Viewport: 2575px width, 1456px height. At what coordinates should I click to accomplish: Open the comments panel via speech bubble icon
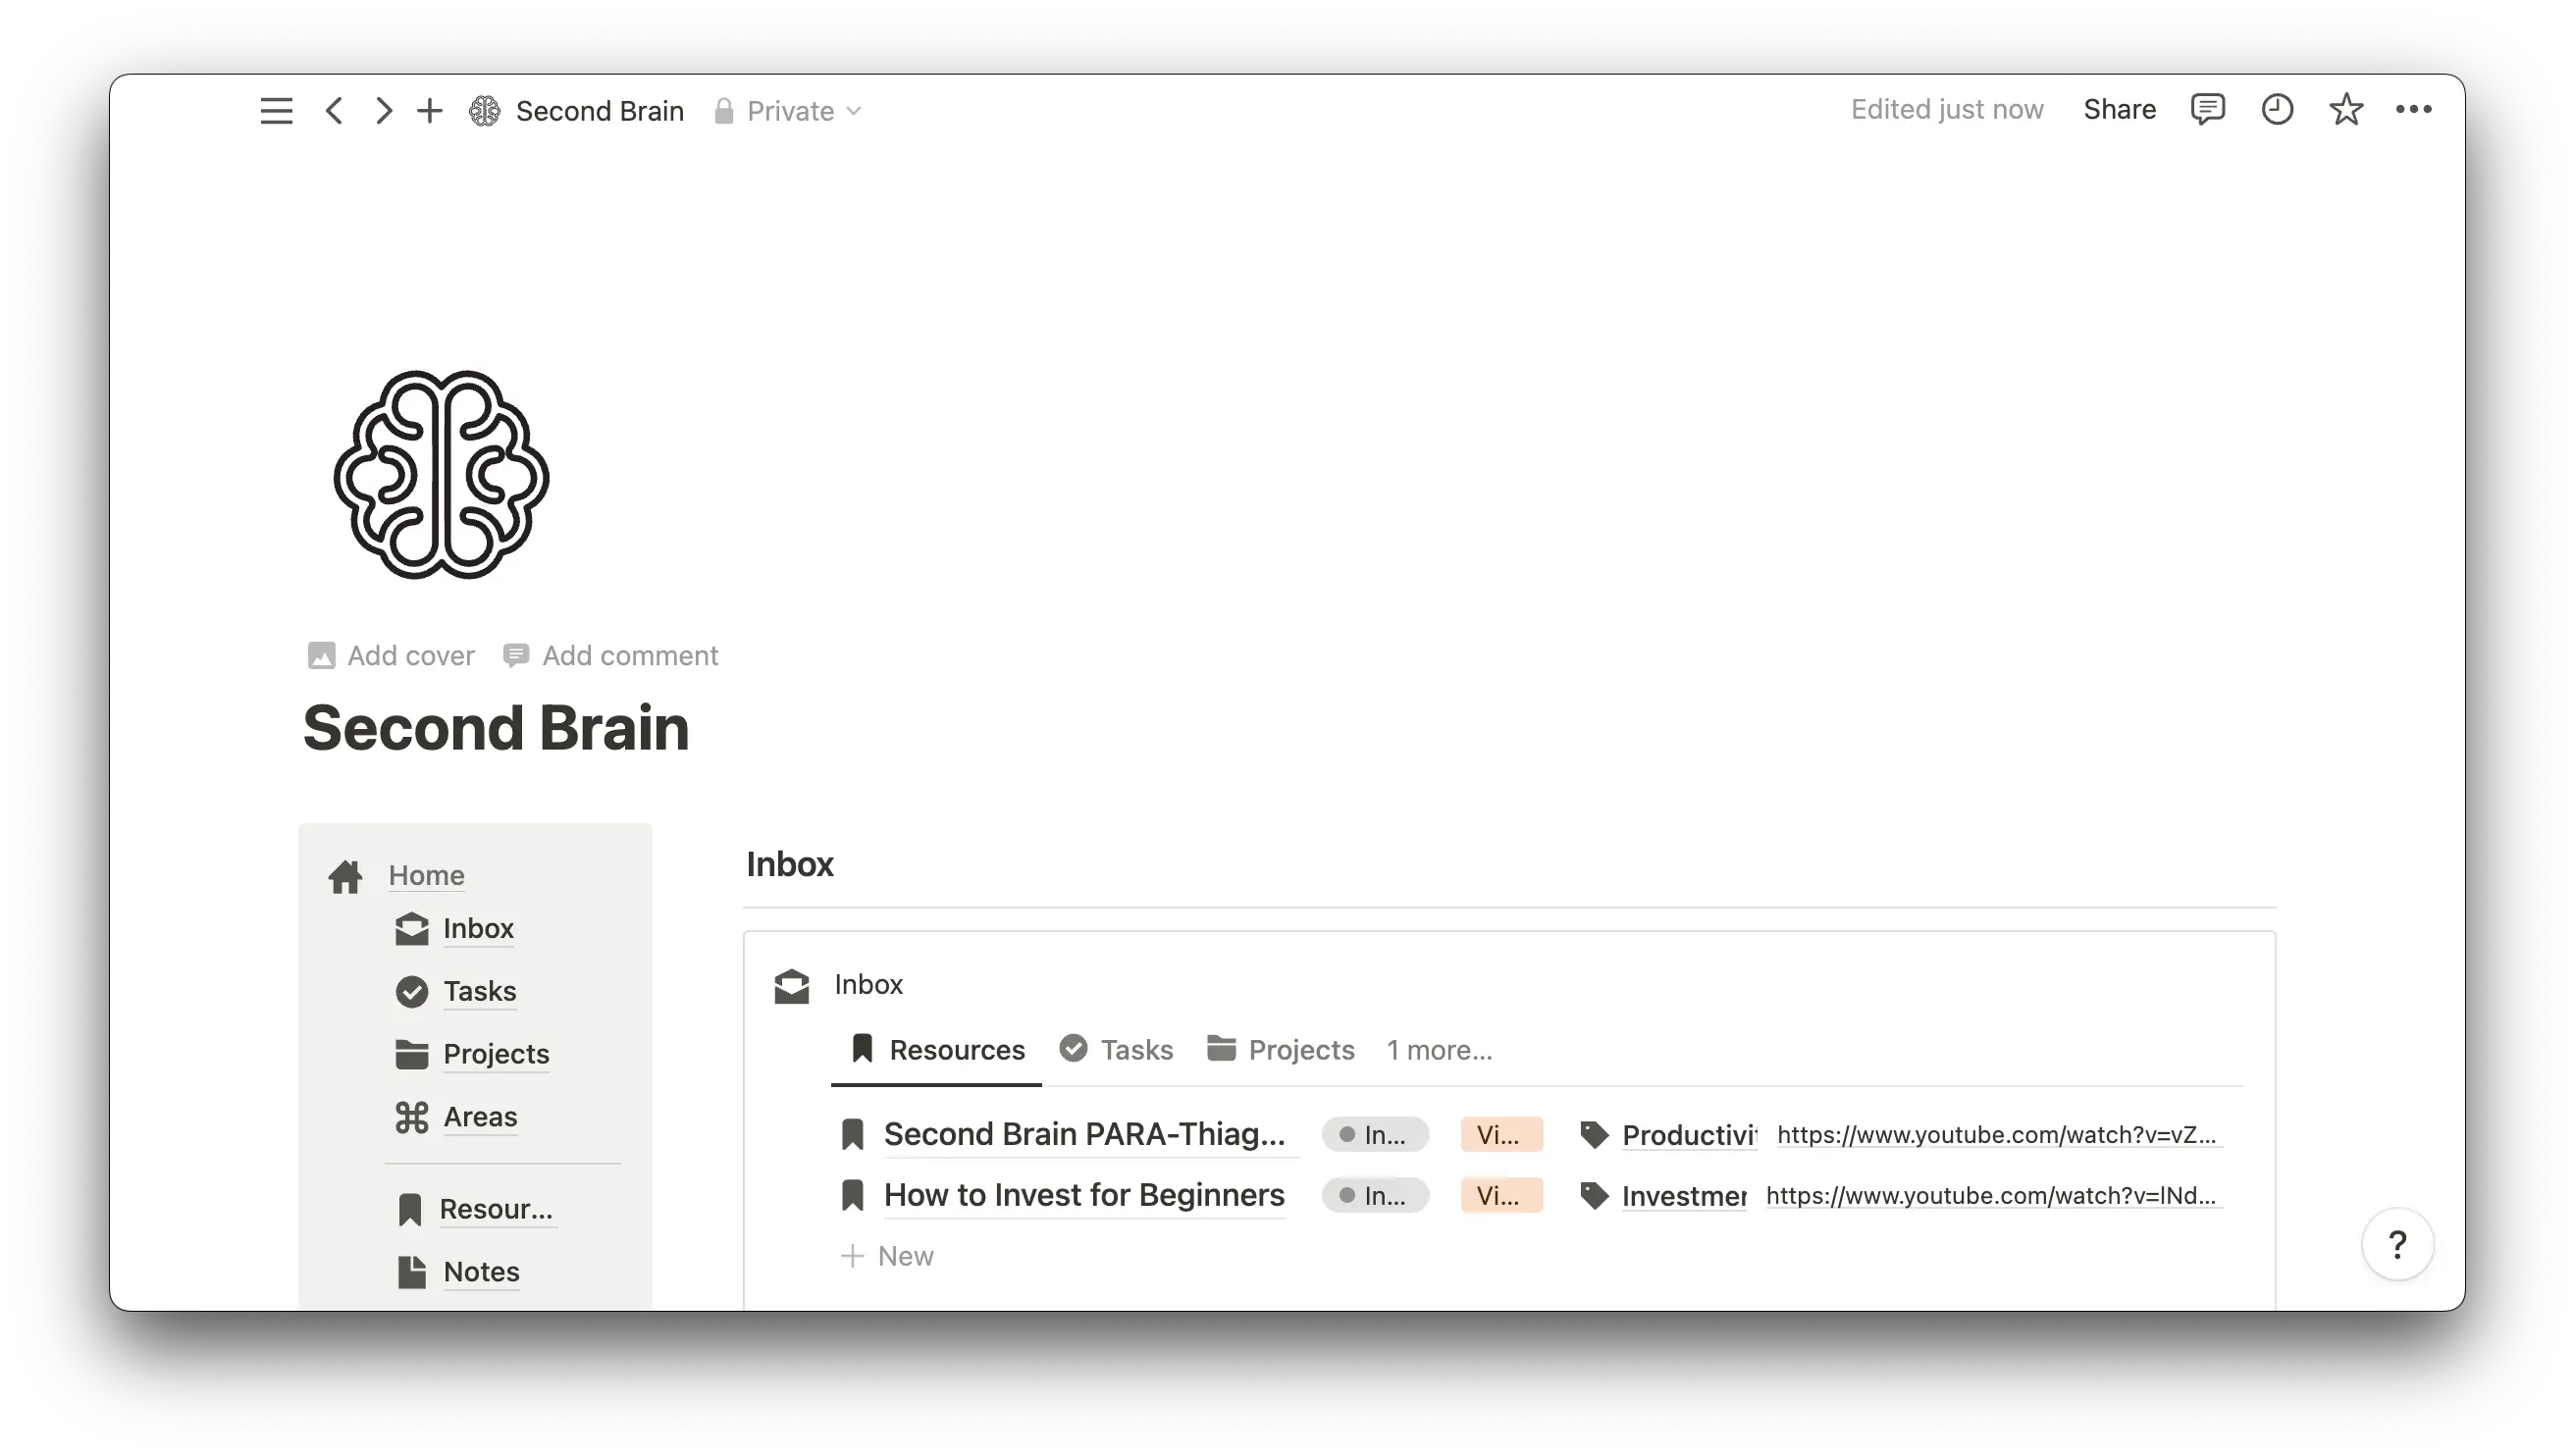click(2208, 109)
